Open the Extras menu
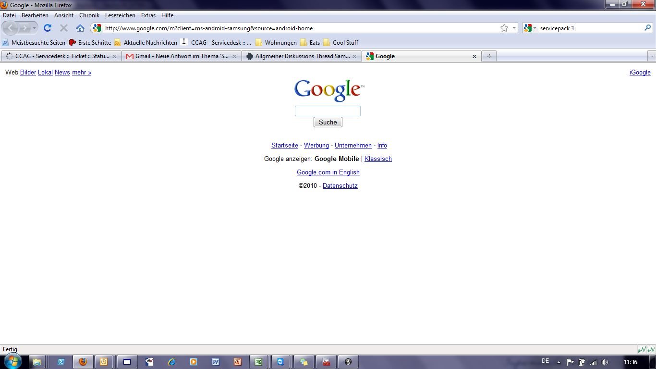 tap(148, 15)
